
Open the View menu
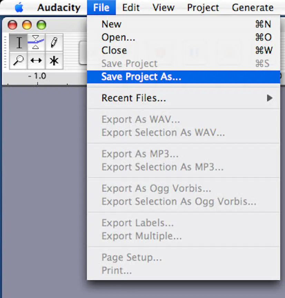coord(163,7)
